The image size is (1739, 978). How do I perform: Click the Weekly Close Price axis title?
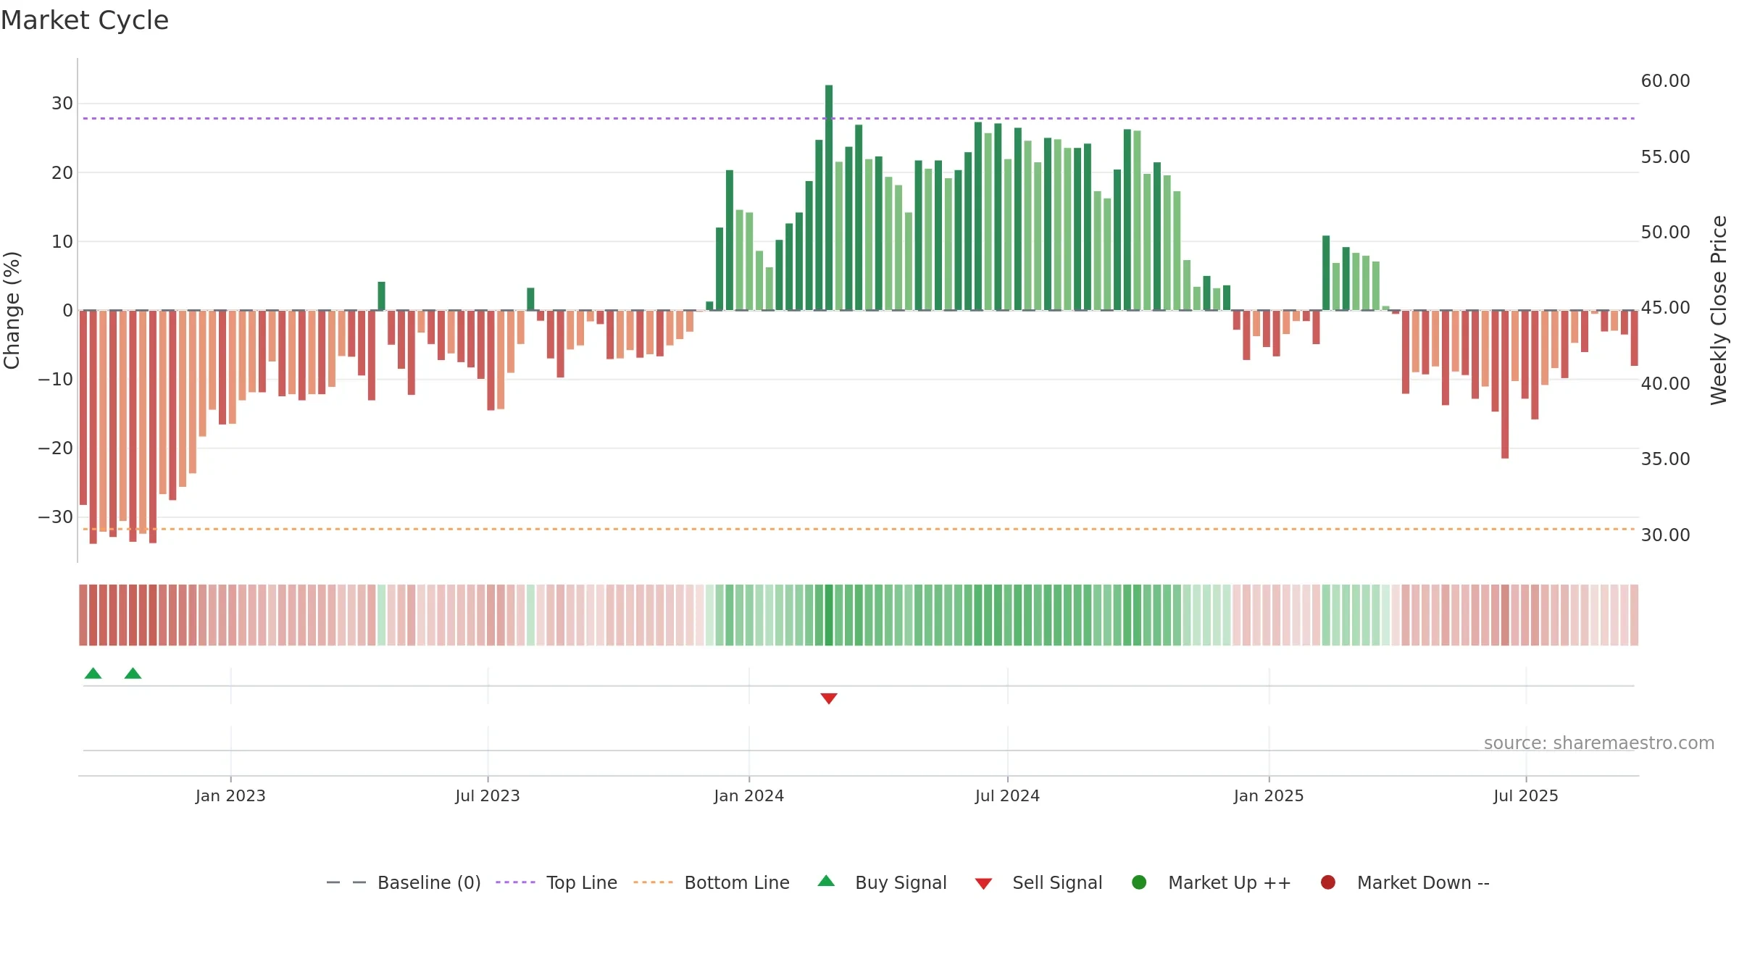pyautogui.click(x=1719, y=310)
